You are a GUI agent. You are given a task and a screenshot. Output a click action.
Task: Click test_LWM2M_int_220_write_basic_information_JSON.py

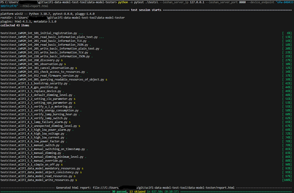[45, 56]
